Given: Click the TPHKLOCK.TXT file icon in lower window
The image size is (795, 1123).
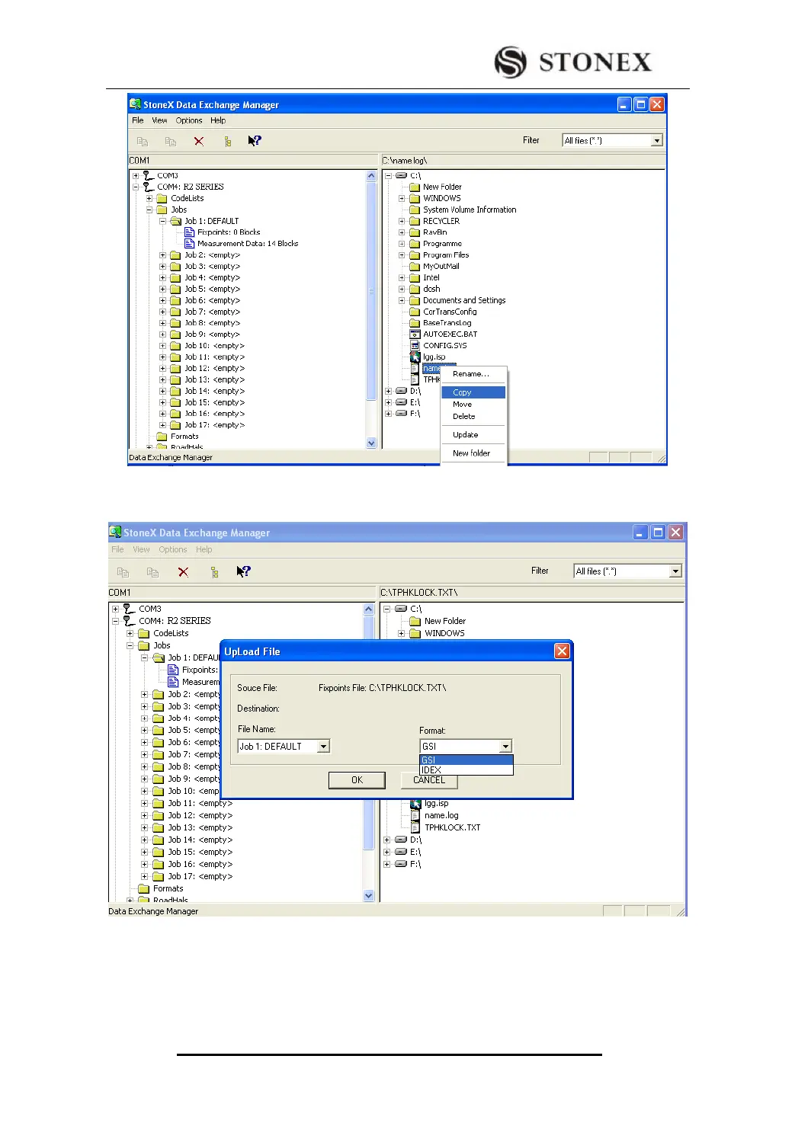Looking at the screenshot, I should coord(415,827).
